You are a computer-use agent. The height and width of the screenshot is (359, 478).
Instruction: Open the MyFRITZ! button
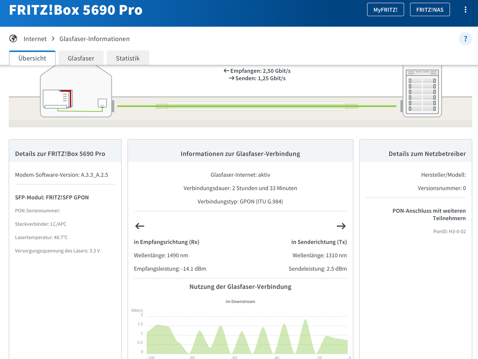pos(385,10)
